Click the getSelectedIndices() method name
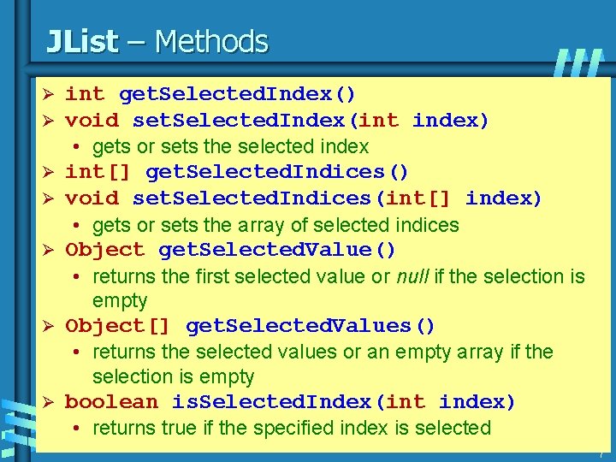 tap(277, 173)
